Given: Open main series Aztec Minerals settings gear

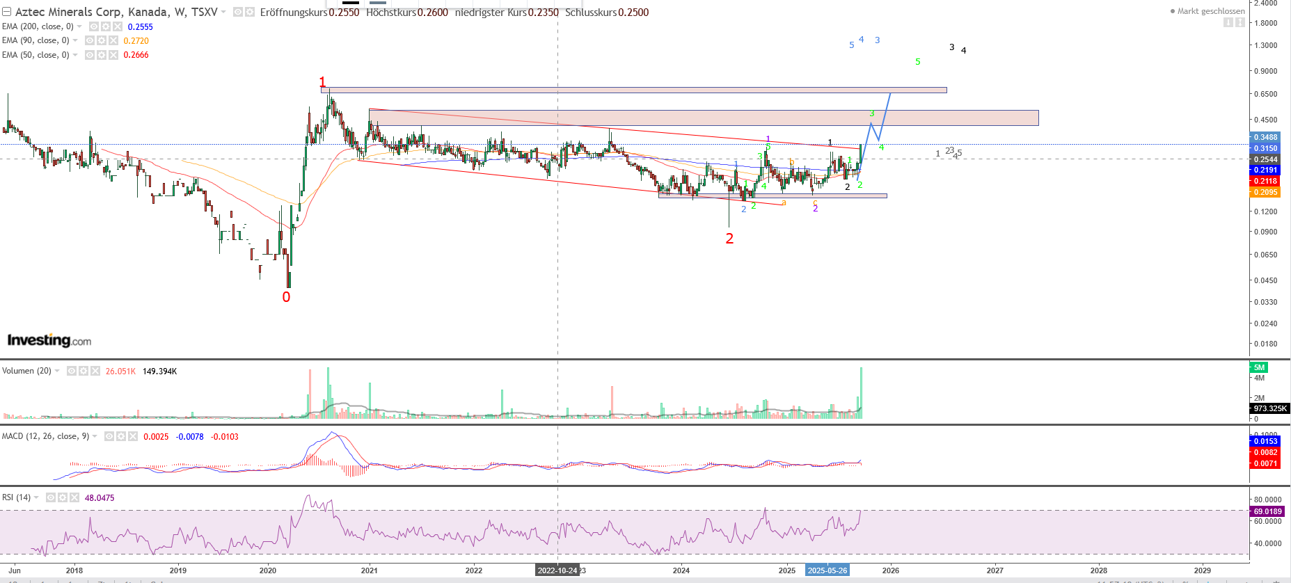Looking at the screenshot, I should coord(249,12).
